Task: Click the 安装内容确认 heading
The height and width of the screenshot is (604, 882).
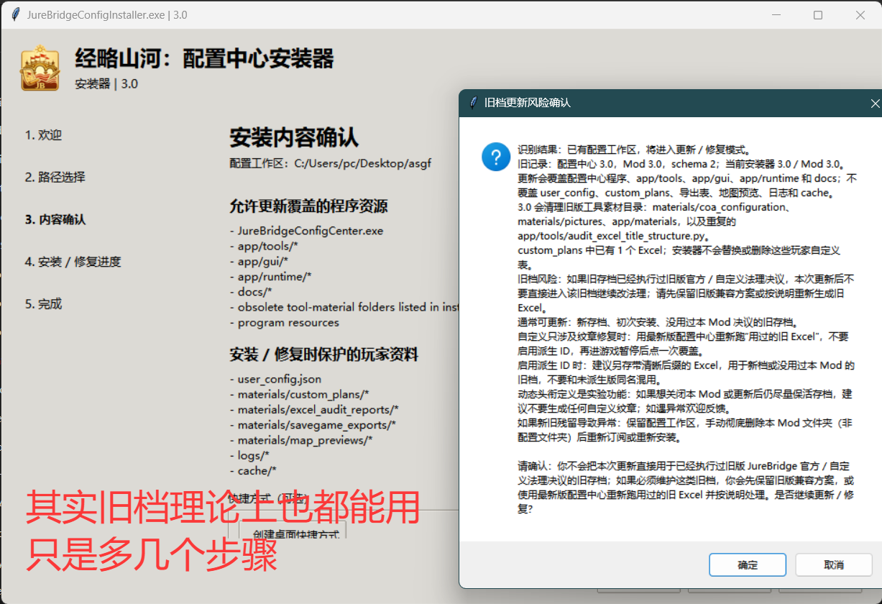Action: 293,137
